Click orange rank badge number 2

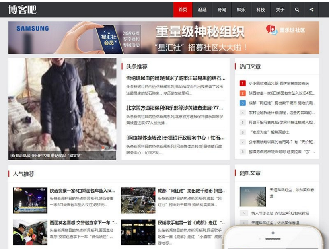[x=243, y=93]
